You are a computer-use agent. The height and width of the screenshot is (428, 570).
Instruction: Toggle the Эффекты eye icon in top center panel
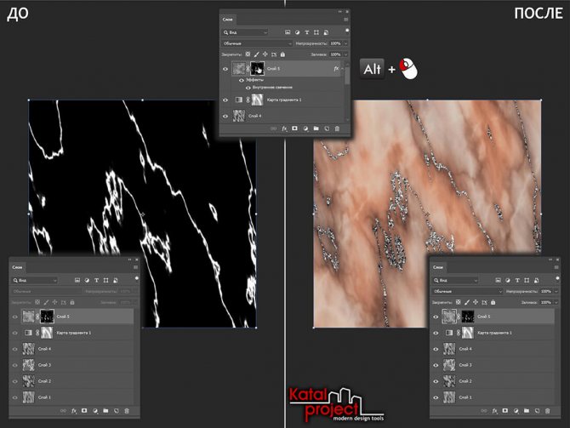pyautogui.click(x=242, y=80)
